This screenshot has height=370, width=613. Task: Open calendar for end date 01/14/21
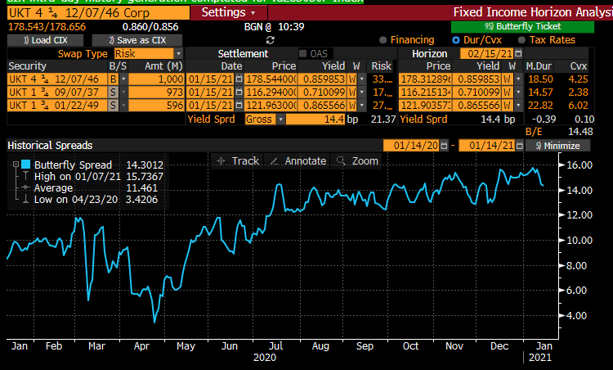coord(519,146)
